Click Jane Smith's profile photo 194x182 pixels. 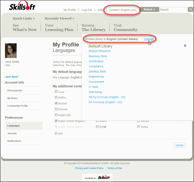[11, 50]
